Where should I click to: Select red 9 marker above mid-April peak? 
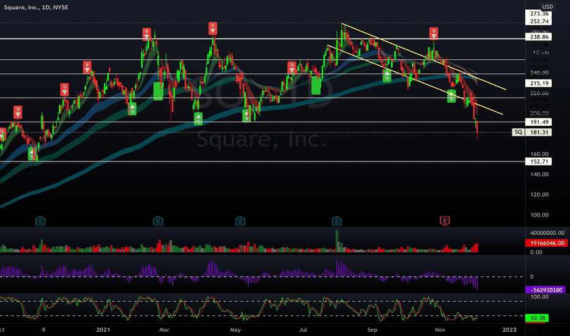click(x=213, y=28)
